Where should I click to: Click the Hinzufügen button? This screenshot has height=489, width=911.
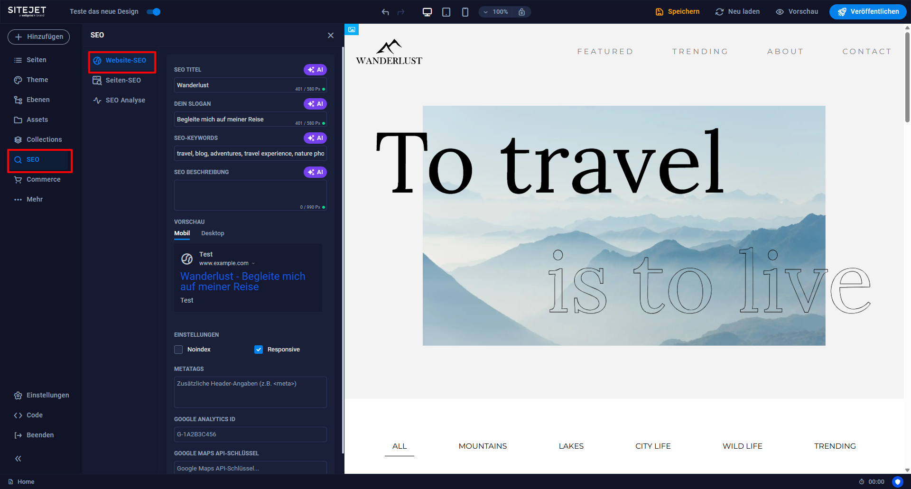click(38, 37)
